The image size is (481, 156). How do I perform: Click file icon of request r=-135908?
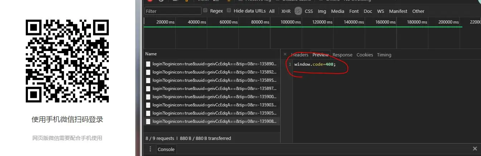coord(148,121)
